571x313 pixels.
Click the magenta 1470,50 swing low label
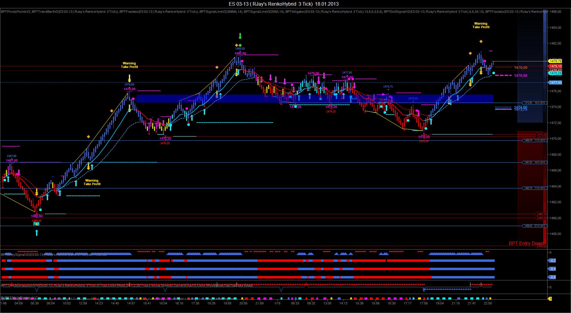click(x=424, y=137)
